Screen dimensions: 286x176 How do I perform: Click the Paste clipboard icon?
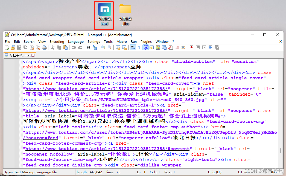point(65,48)
